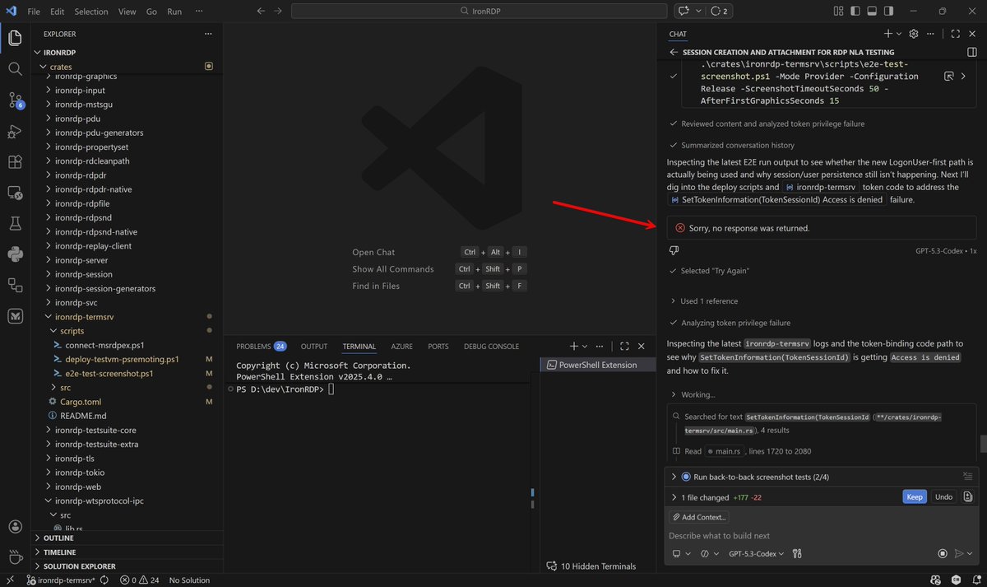Click the clear todo list icon
This screenshot has width=987, height=587.
[967, 477]
